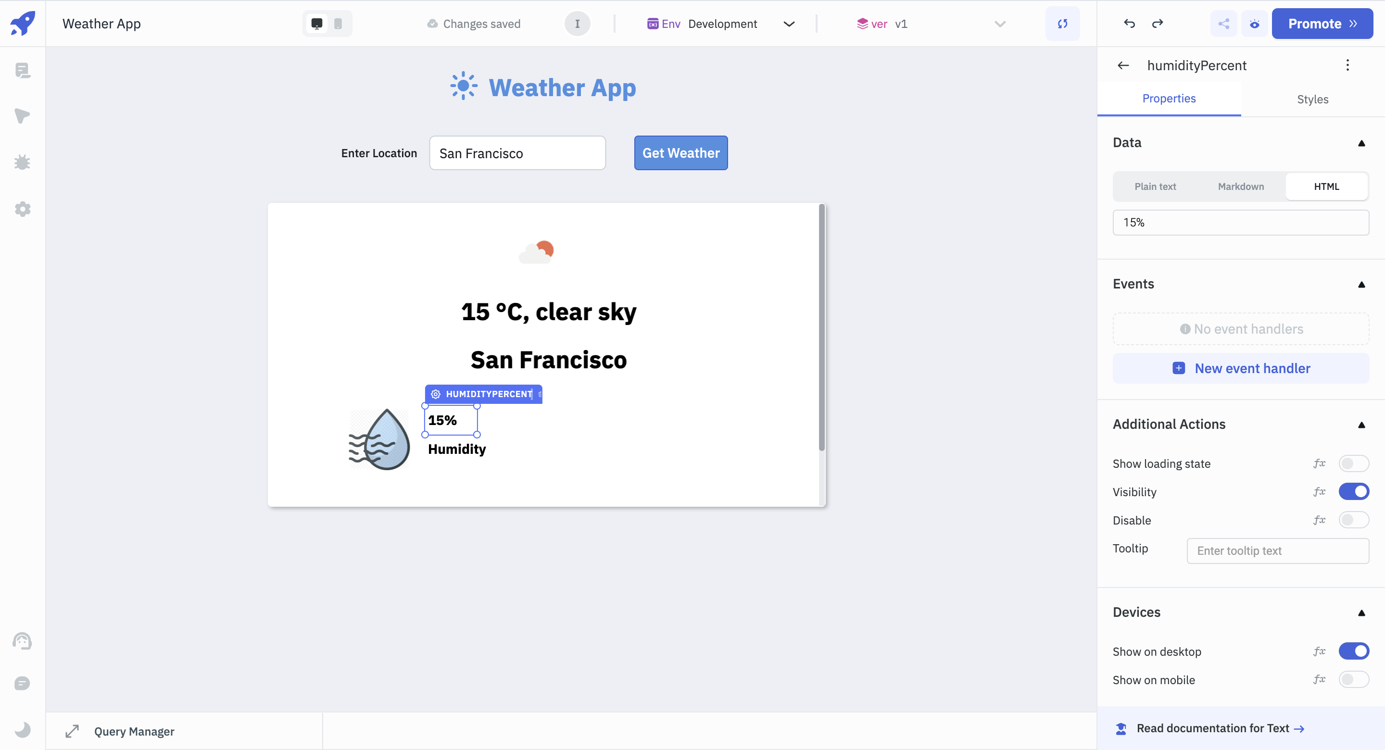Open the version v1 dropdown

(999, 24)
